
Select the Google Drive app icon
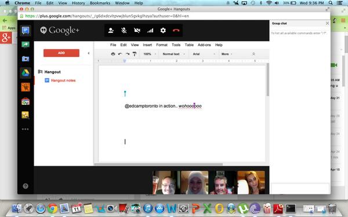click(26, 73)
